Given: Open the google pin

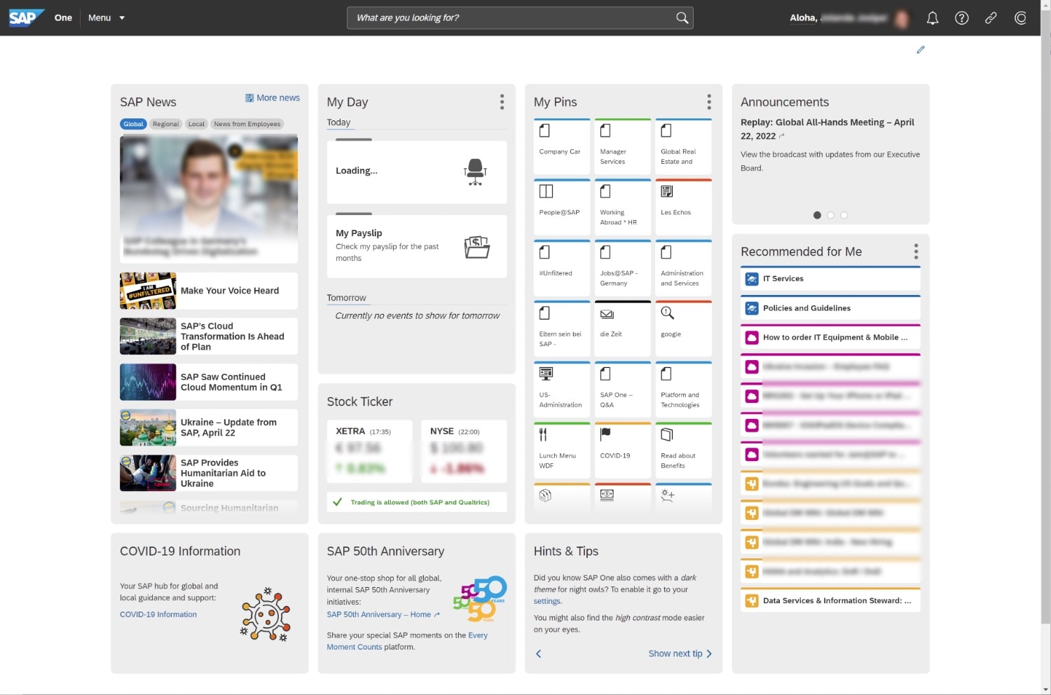Looking at the screenshot, I should click(683, 329).
